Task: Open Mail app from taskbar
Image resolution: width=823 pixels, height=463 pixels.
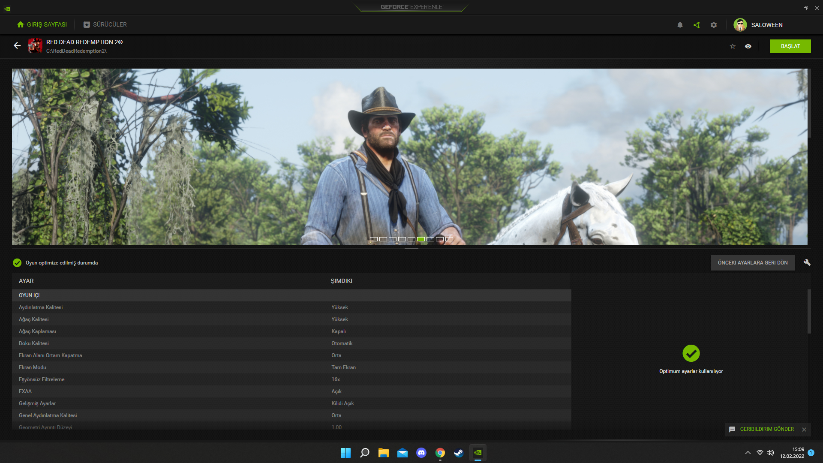Action: (x=402, y=453)
